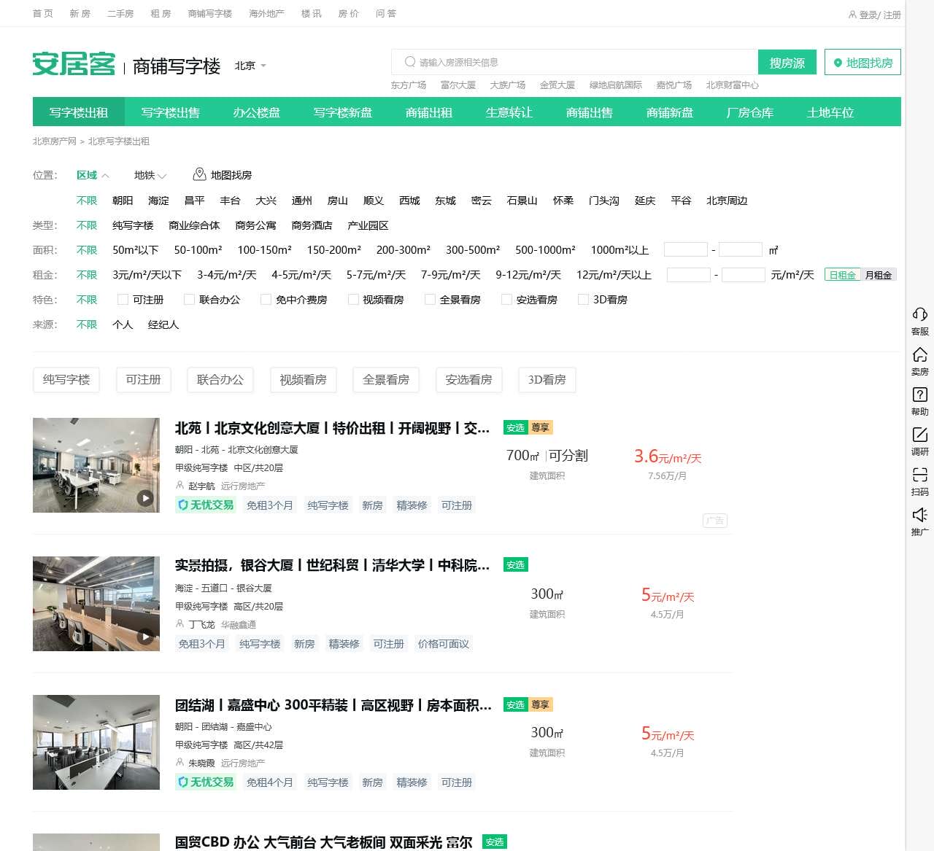Tick the 视频看房 checkbox
The width and height of the screenshot is (934, 851).
(x=353, y=300)
